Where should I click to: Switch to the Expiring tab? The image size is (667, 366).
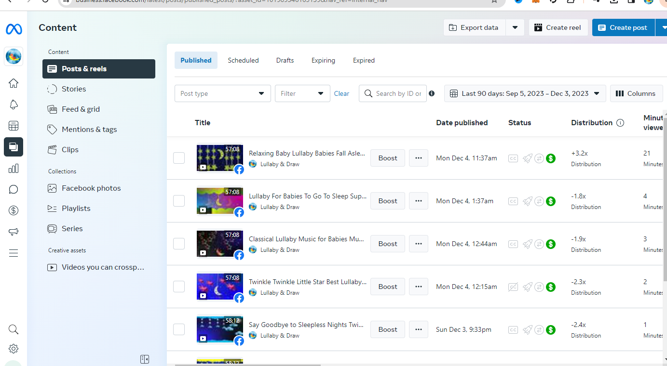(x=323, y=60)
